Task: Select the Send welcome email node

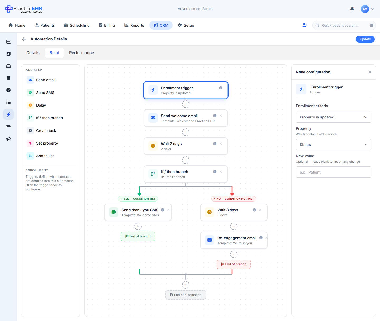Action: pyautogui.click(x=186, y=118)
